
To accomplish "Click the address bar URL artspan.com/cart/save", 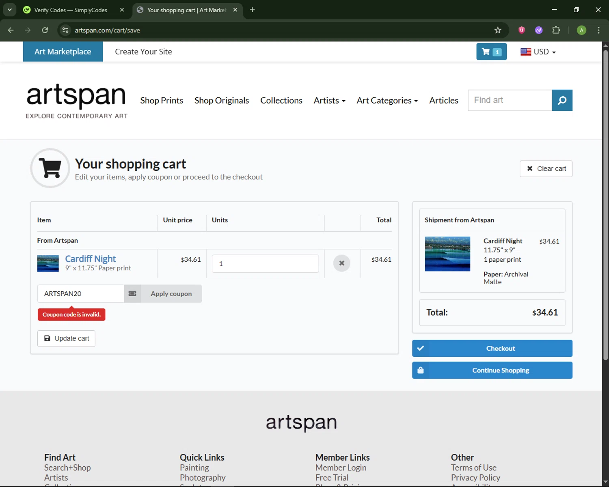I will [107, 30].
